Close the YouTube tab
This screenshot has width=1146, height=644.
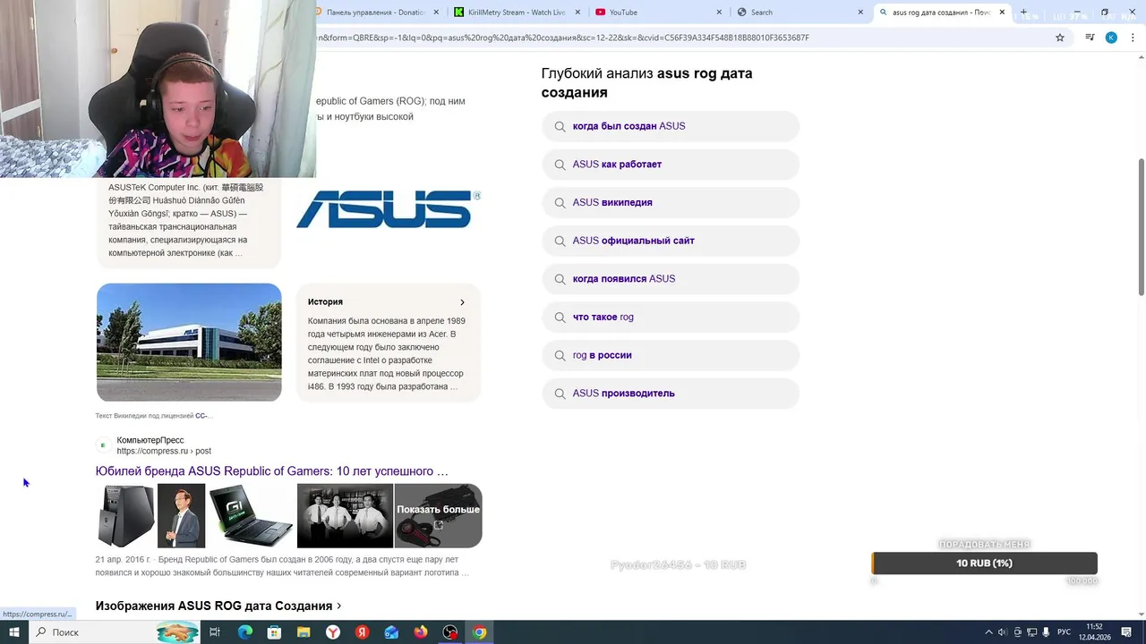click(x=719, y=13)
